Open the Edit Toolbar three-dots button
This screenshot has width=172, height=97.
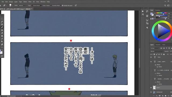pos(2,47)
